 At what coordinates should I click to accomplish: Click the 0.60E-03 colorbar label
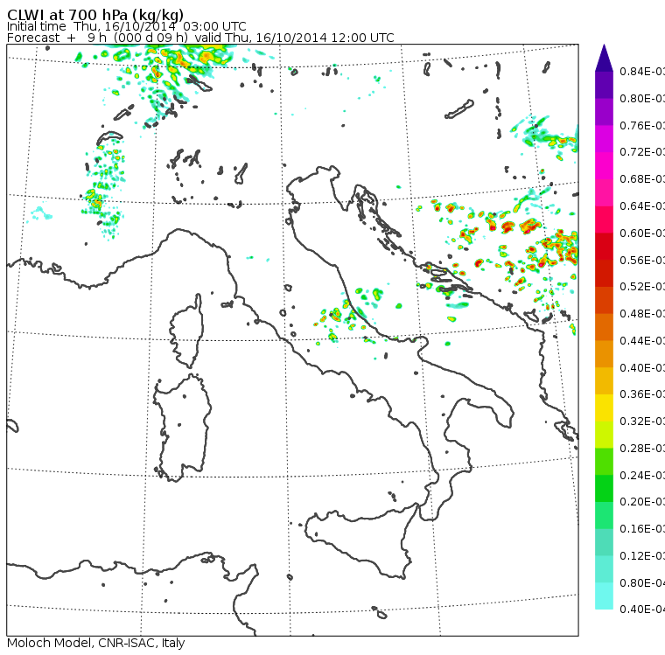coord(642,233)
